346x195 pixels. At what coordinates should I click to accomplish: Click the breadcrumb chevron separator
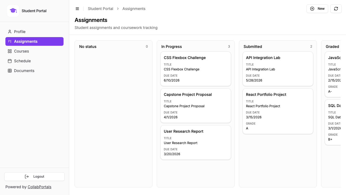click(x=118, y=9)
